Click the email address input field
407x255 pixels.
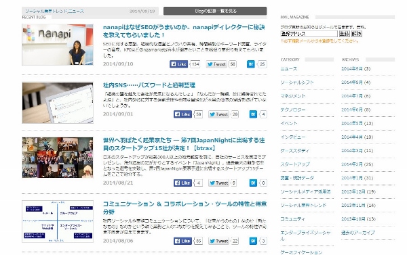309,34
